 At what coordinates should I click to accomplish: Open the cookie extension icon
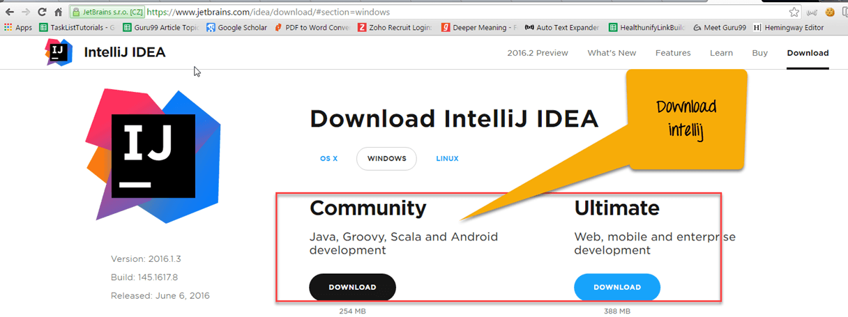830,12
